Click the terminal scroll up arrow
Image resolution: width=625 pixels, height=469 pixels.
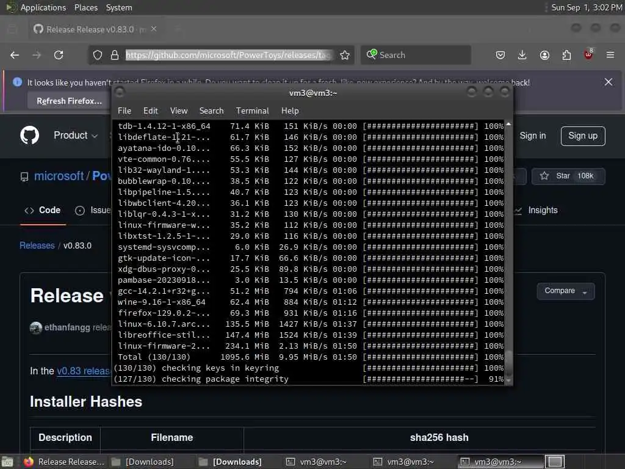[508, 125]
